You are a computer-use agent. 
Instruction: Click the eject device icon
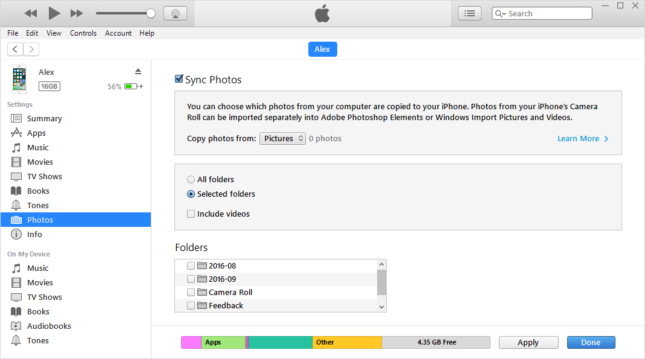tap(138, 71)
